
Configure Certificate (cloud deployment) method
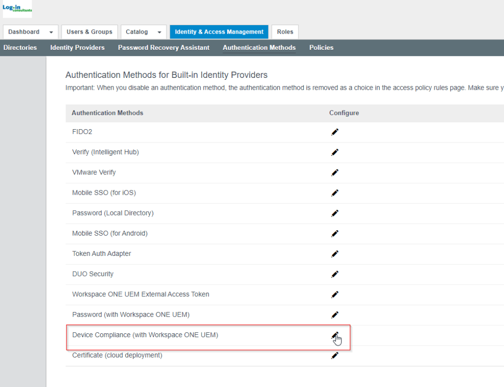coord(335,355)
